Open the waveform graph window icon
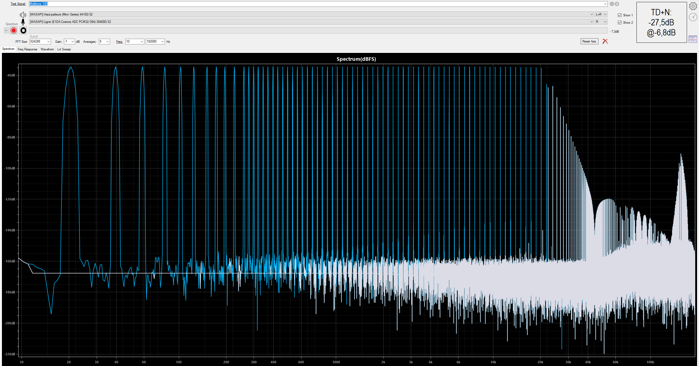Image resolution: width=699 pixels, height=366 pixels. tap(693, 39)
